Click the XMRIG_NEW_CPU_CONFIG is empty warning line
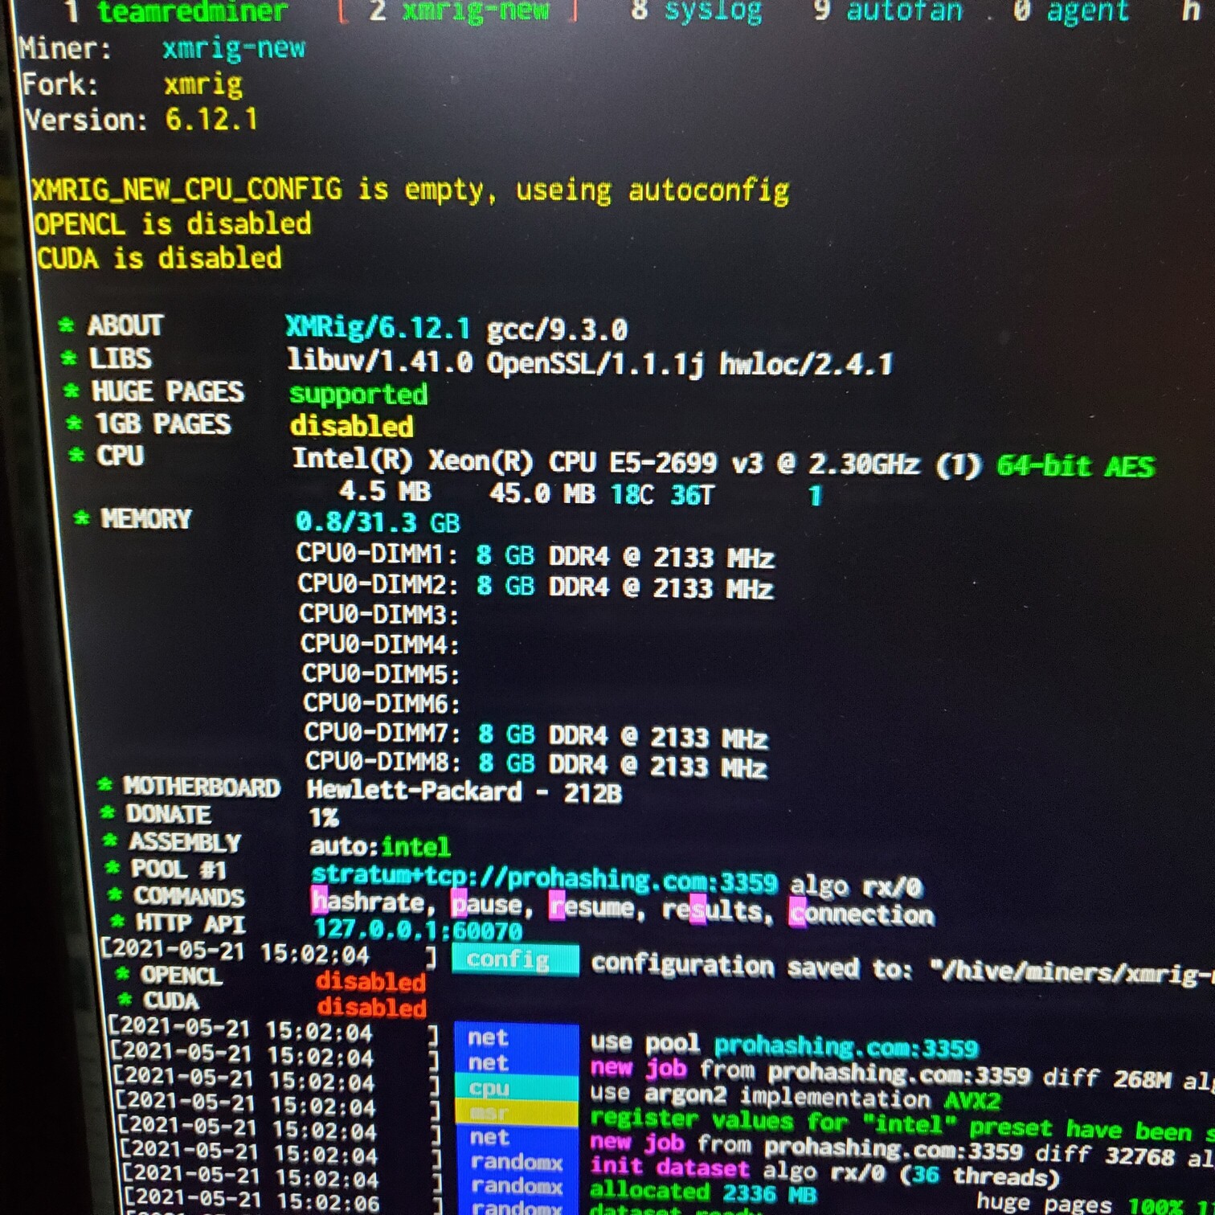This screenshot has width=1215, height=1215. point(410,190)
